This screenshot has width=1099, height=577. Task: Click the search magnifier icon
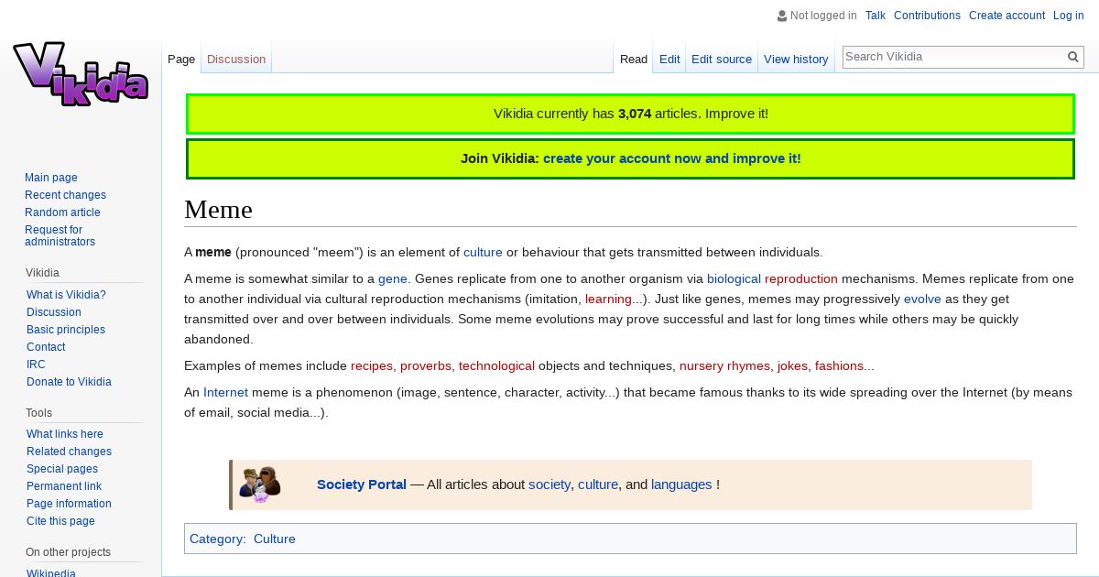(x=1073, y=57)
